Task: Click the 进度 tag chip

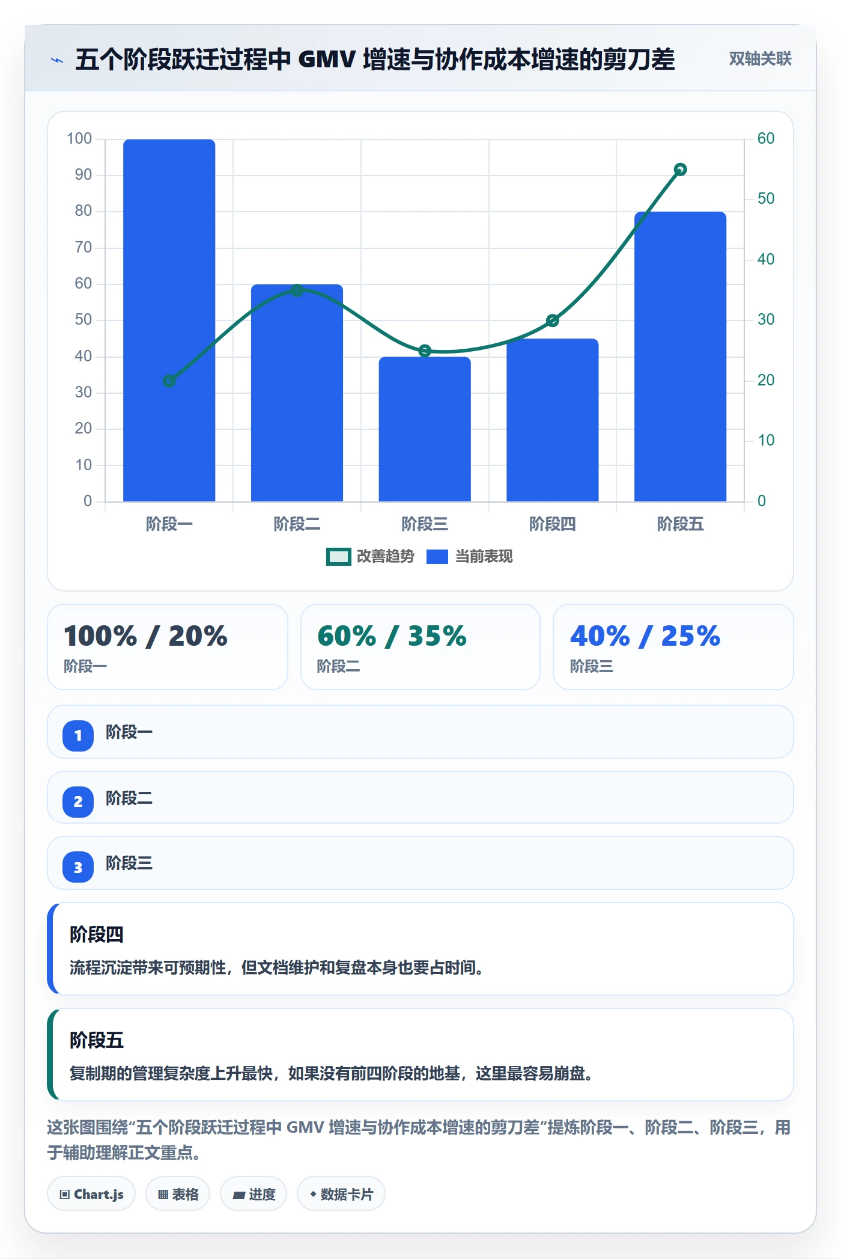Action: pos(254,1194)
